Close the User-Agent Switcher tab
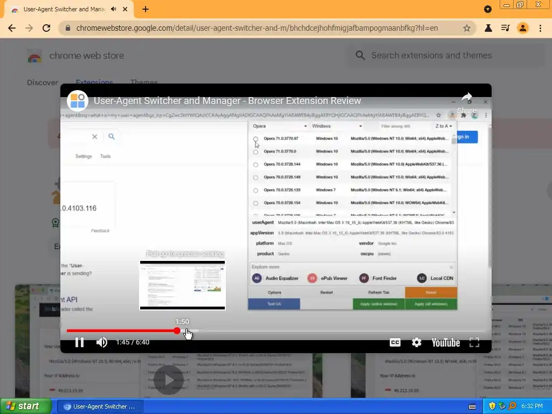The height and width of the screenshot is (414, 552). [125, 10]
